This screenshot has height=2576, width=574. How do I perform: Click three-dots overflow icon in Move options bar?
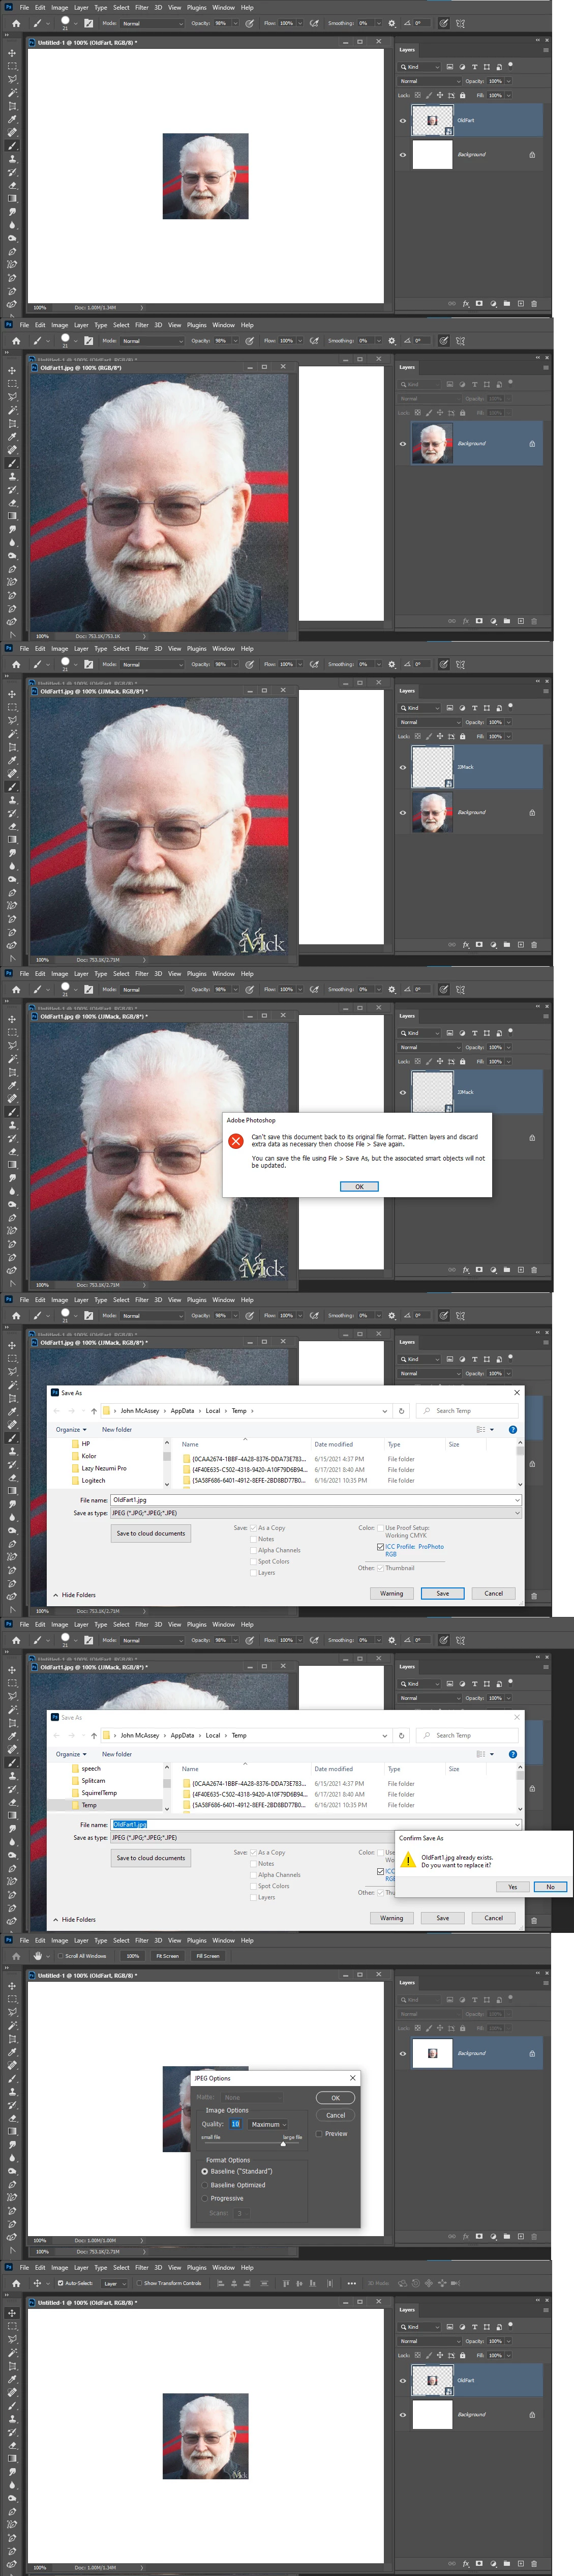(x=351, y=2283)
